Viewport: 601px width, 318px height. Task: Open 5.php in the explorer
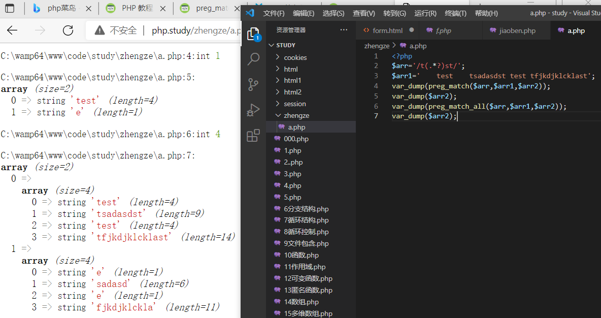coord(311,197)
